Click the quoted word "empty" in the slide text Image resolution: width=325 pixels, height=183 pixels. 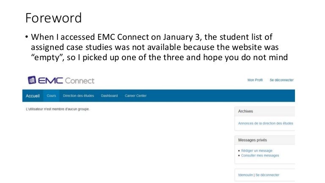46,58
